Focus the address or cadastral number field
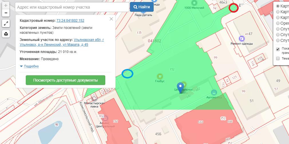Screen dimensions: 289x144 pos(72,7)
